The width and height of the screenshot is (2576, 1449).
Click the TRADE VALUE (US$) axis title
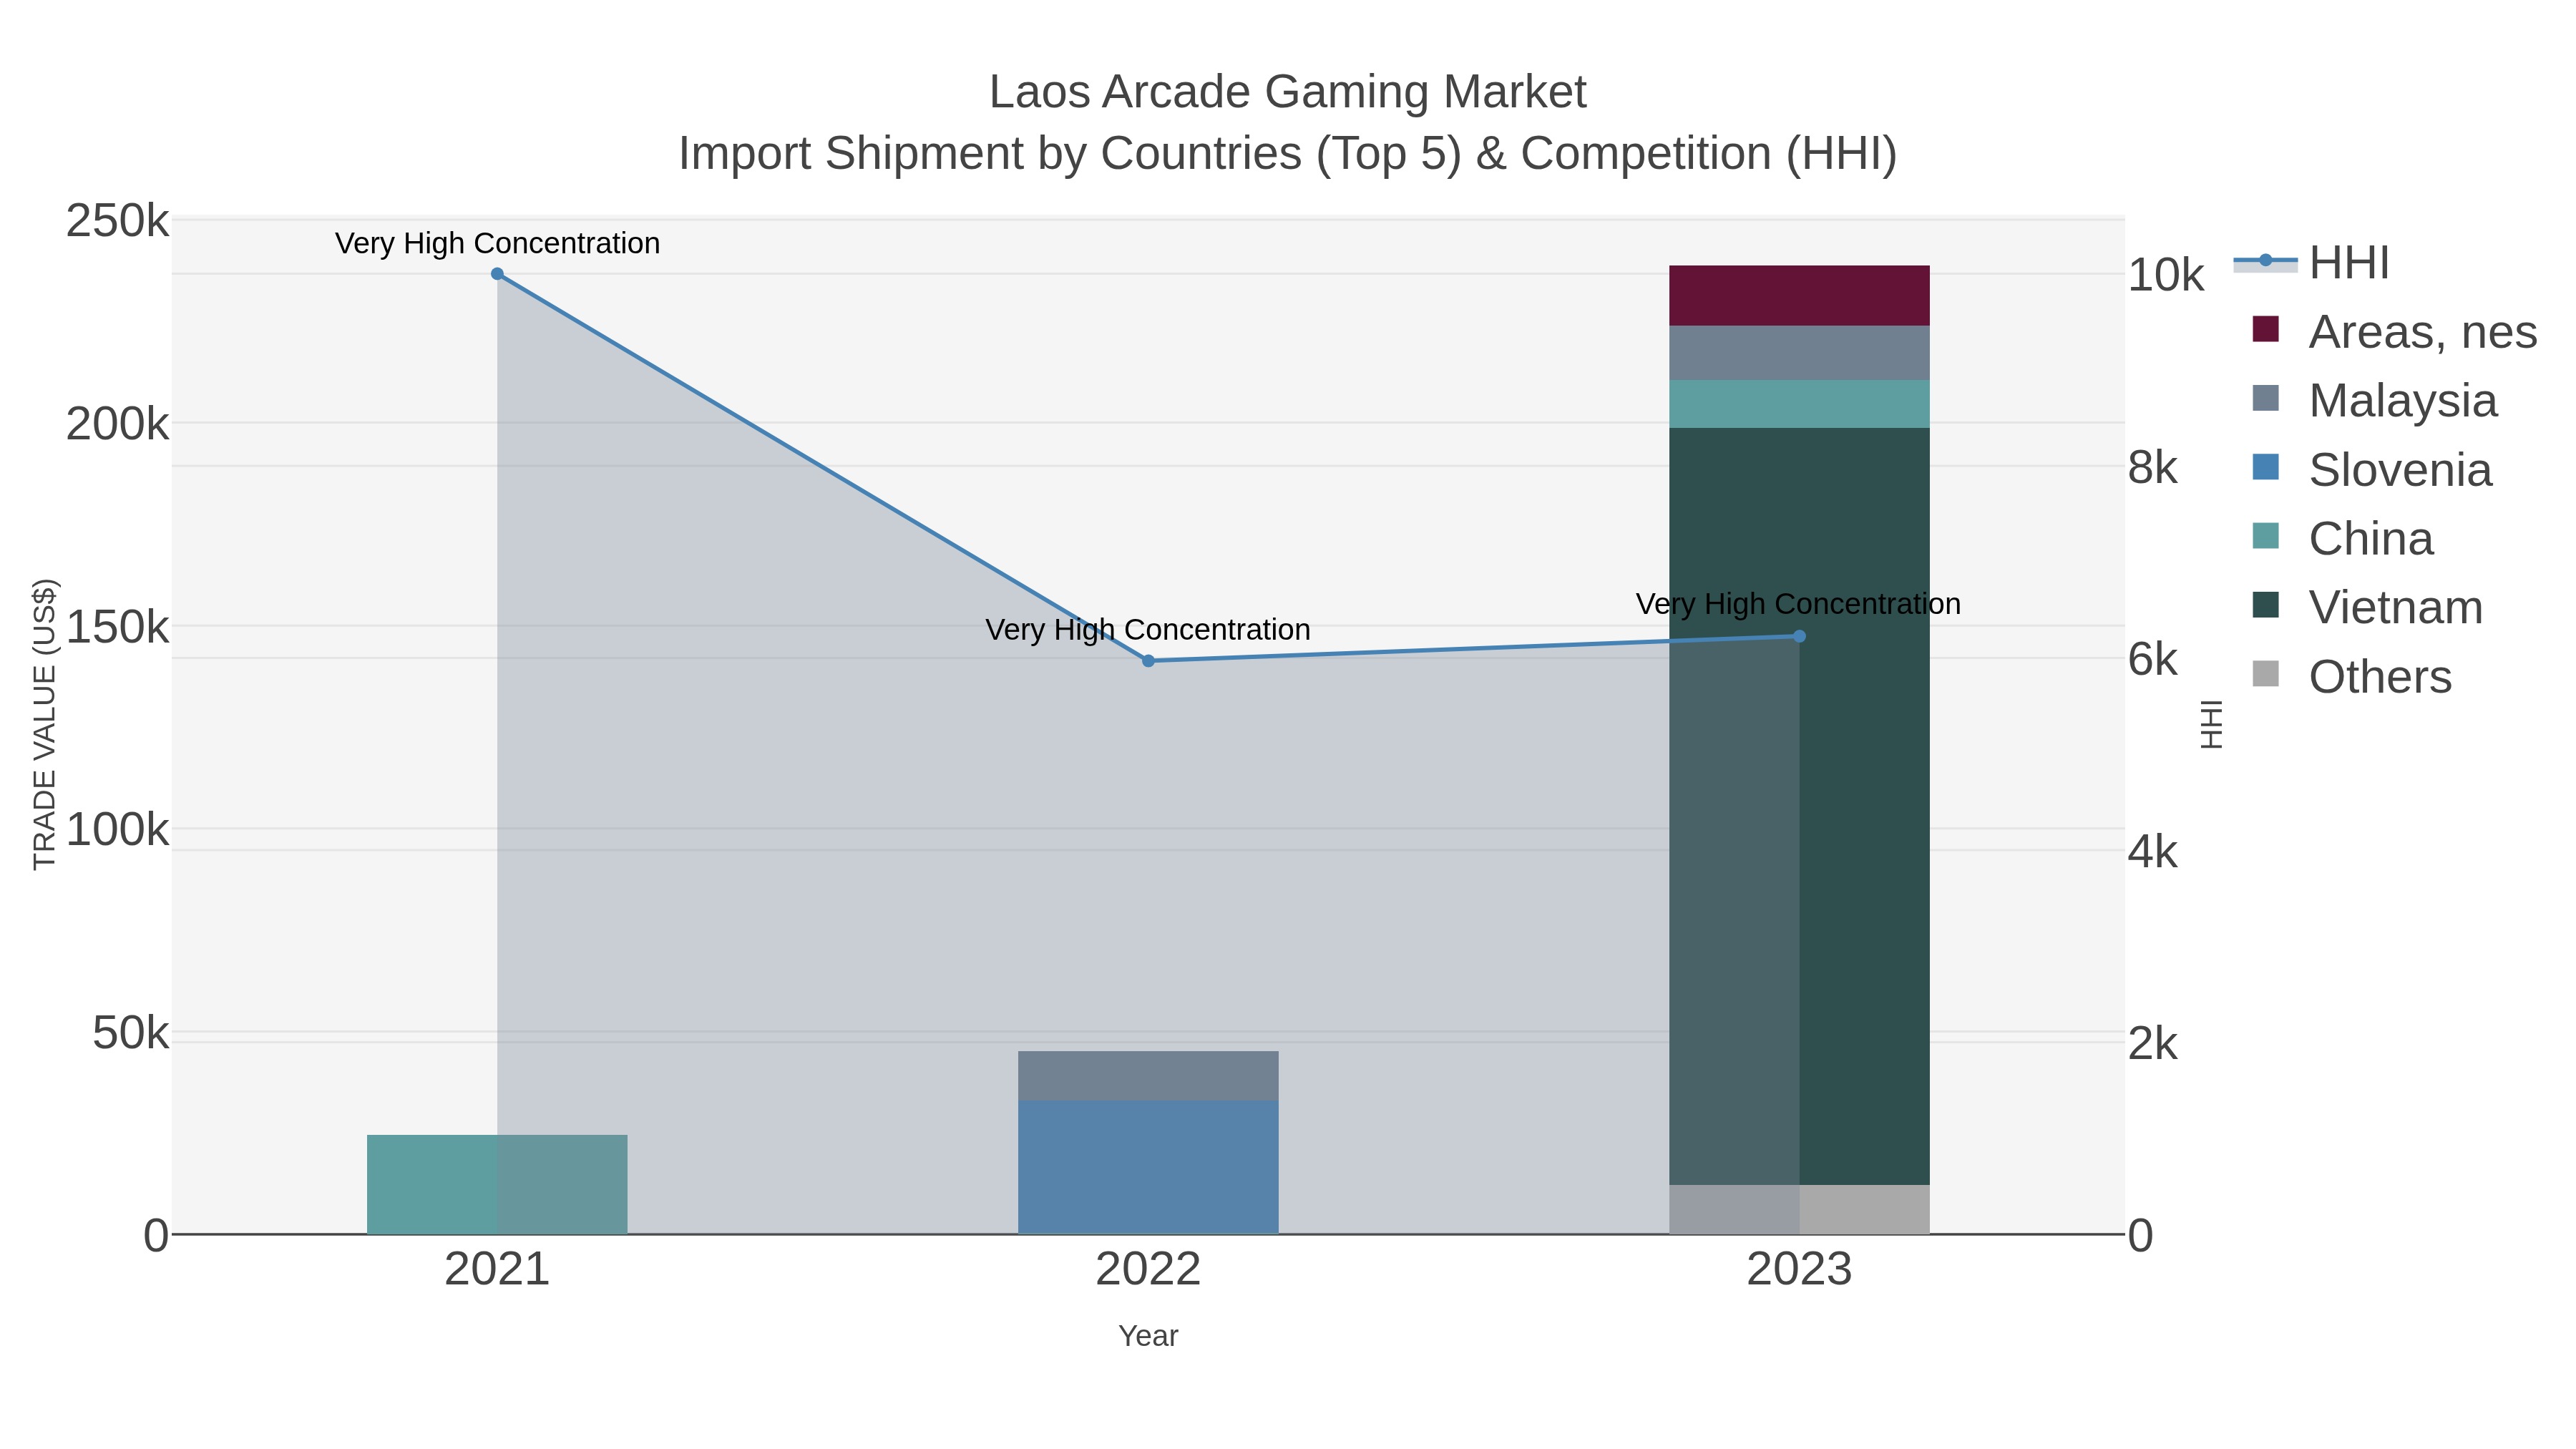pyautogui.click(x=45, y=724)
